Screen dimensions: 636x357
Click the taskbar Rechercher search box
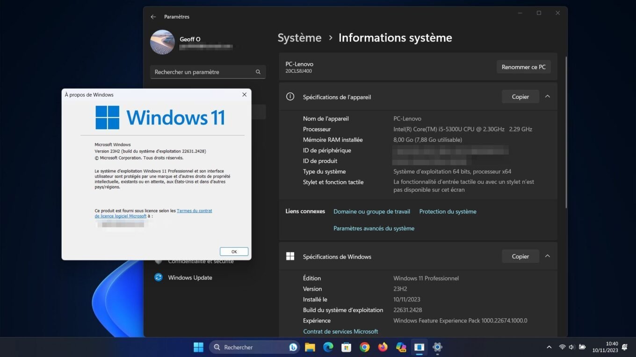coord(254,347)
